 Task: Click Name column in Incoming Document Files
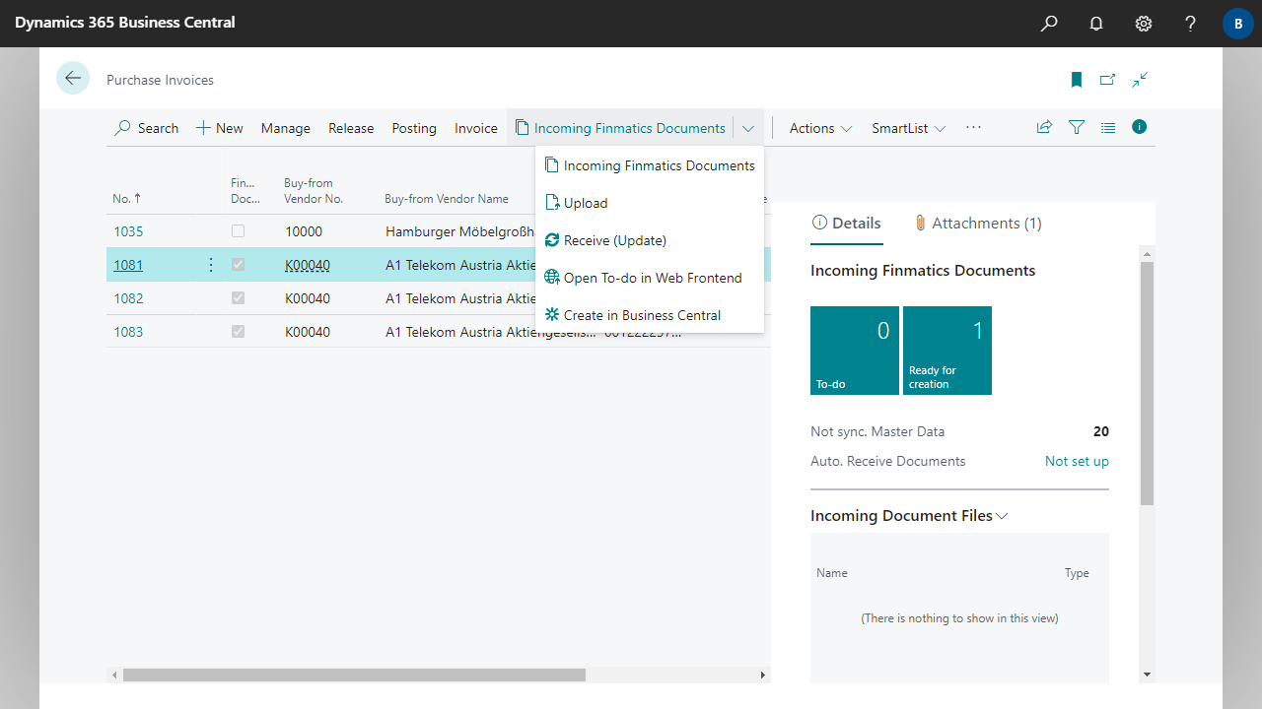point(832,573)
